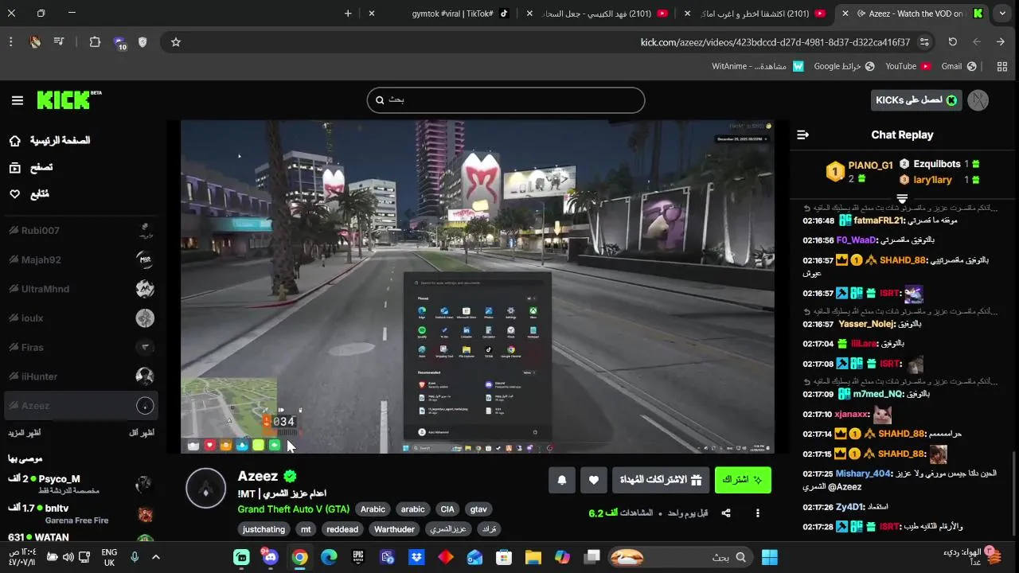Open the Rubi007 channel in the sidebar
The image size is (1019, 573).
coord(81,231)
